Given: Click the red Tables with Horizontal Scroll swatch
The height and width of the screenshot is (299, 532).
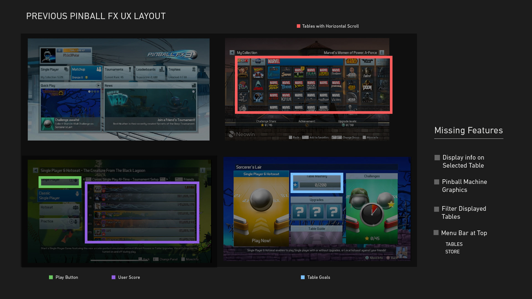Looking at the screenshot, I should coord(298,26).
